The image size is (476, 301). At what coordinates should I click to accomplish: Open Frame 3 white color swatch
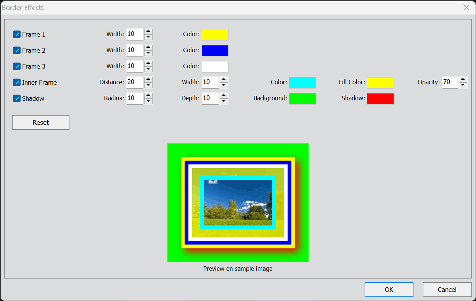coord(215,66)
